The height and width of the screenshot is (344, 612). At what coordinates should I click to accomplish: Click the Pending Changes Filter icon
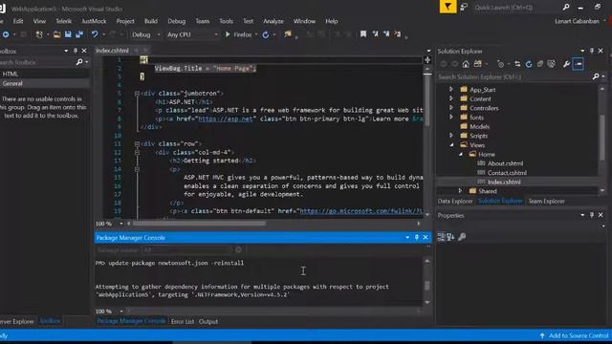click(x=501, y=64)
